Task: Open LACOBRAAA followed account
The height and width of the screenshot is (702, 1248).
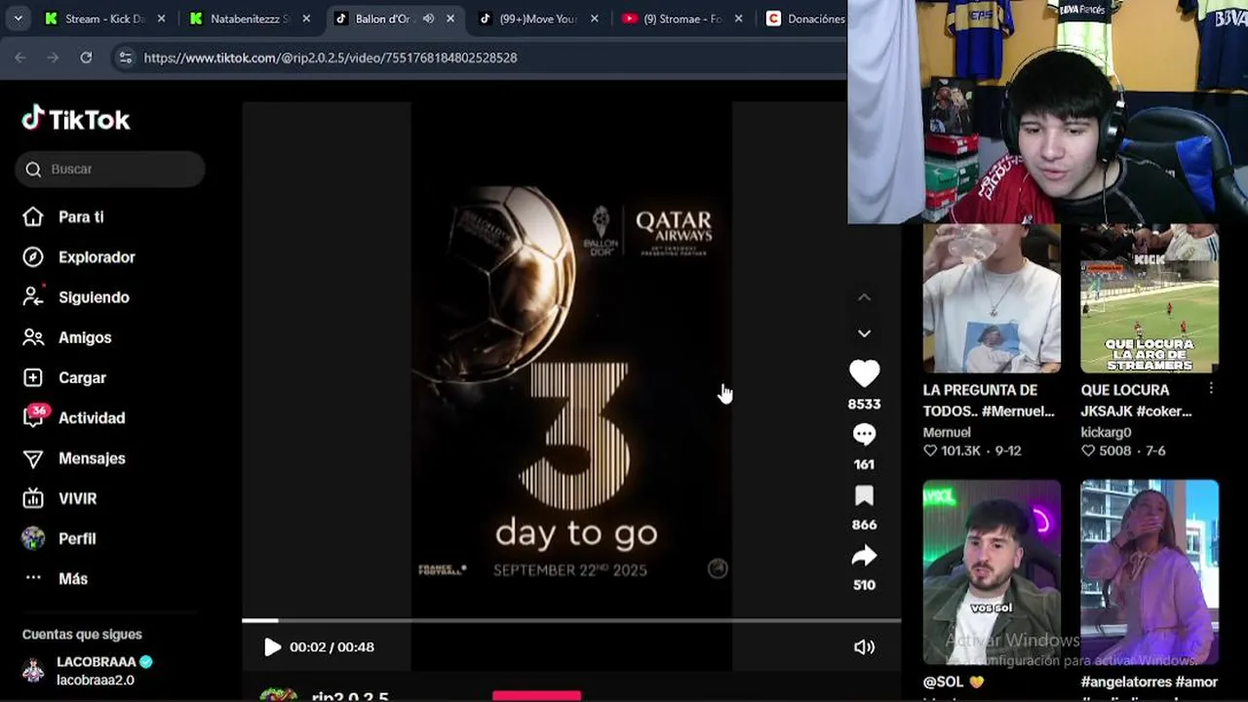Action: [96, 670]
